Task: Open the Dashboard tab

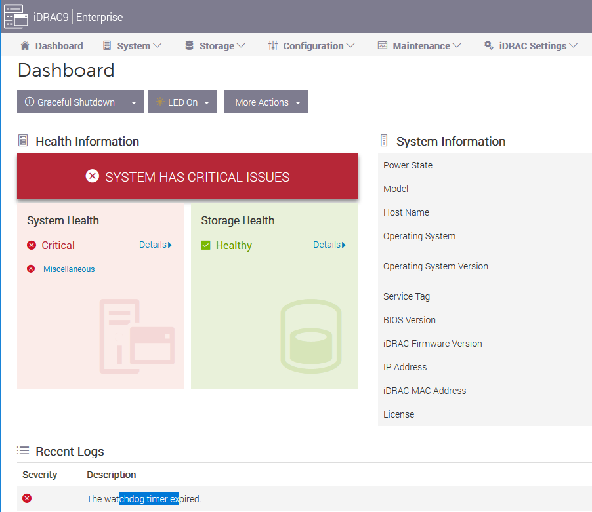Action: click(x=52, y=46)
